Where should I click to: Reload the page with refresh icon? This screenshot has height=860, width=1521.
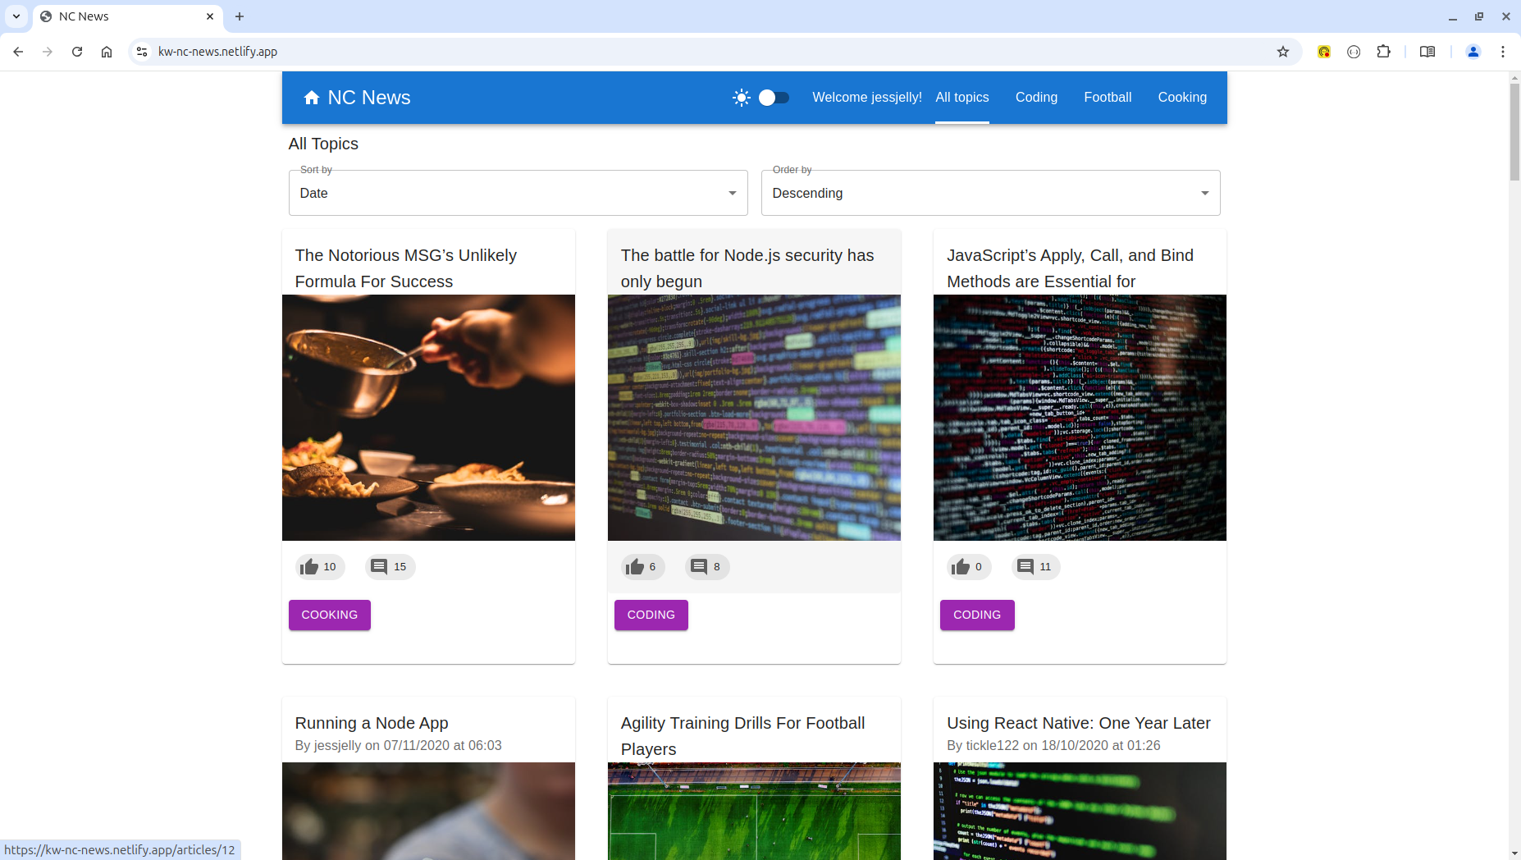(x=77, y=52)
